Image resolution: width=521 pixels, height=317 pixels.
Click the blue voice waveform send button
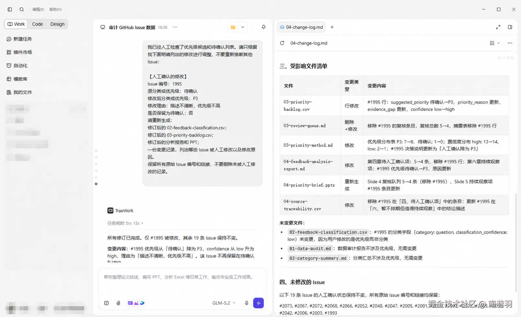point(259,303)
